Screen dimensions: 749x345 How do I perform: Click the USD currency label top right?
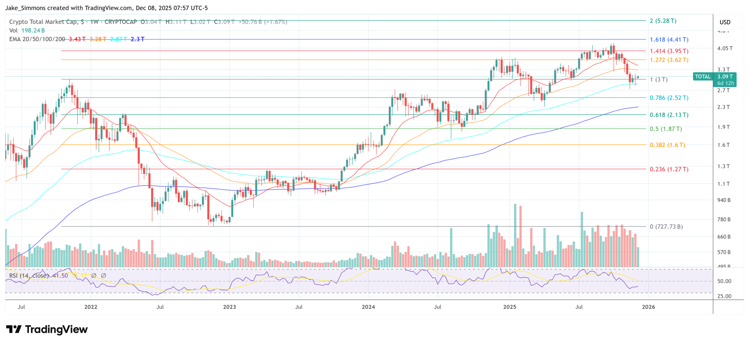coord(725,22)
